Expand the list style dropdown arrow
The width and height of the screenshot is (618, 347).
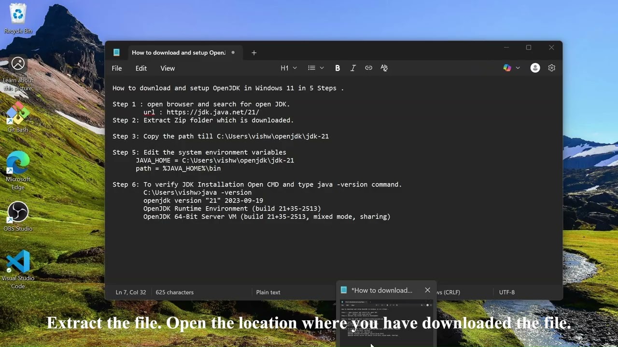click(x=322, y=68)
